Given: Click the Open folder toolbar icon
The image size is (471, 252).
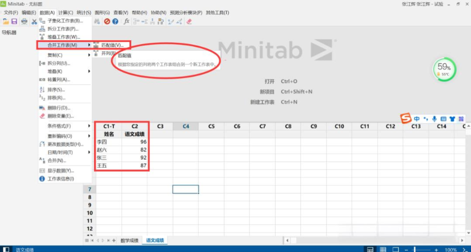Looking at the screenshot, I should (x=6, y=21).
